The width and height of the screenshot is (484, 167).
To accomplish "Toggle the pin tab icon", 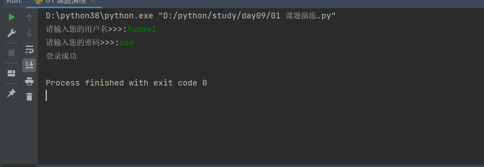I will pyautogui.click(x=11, y=93).
